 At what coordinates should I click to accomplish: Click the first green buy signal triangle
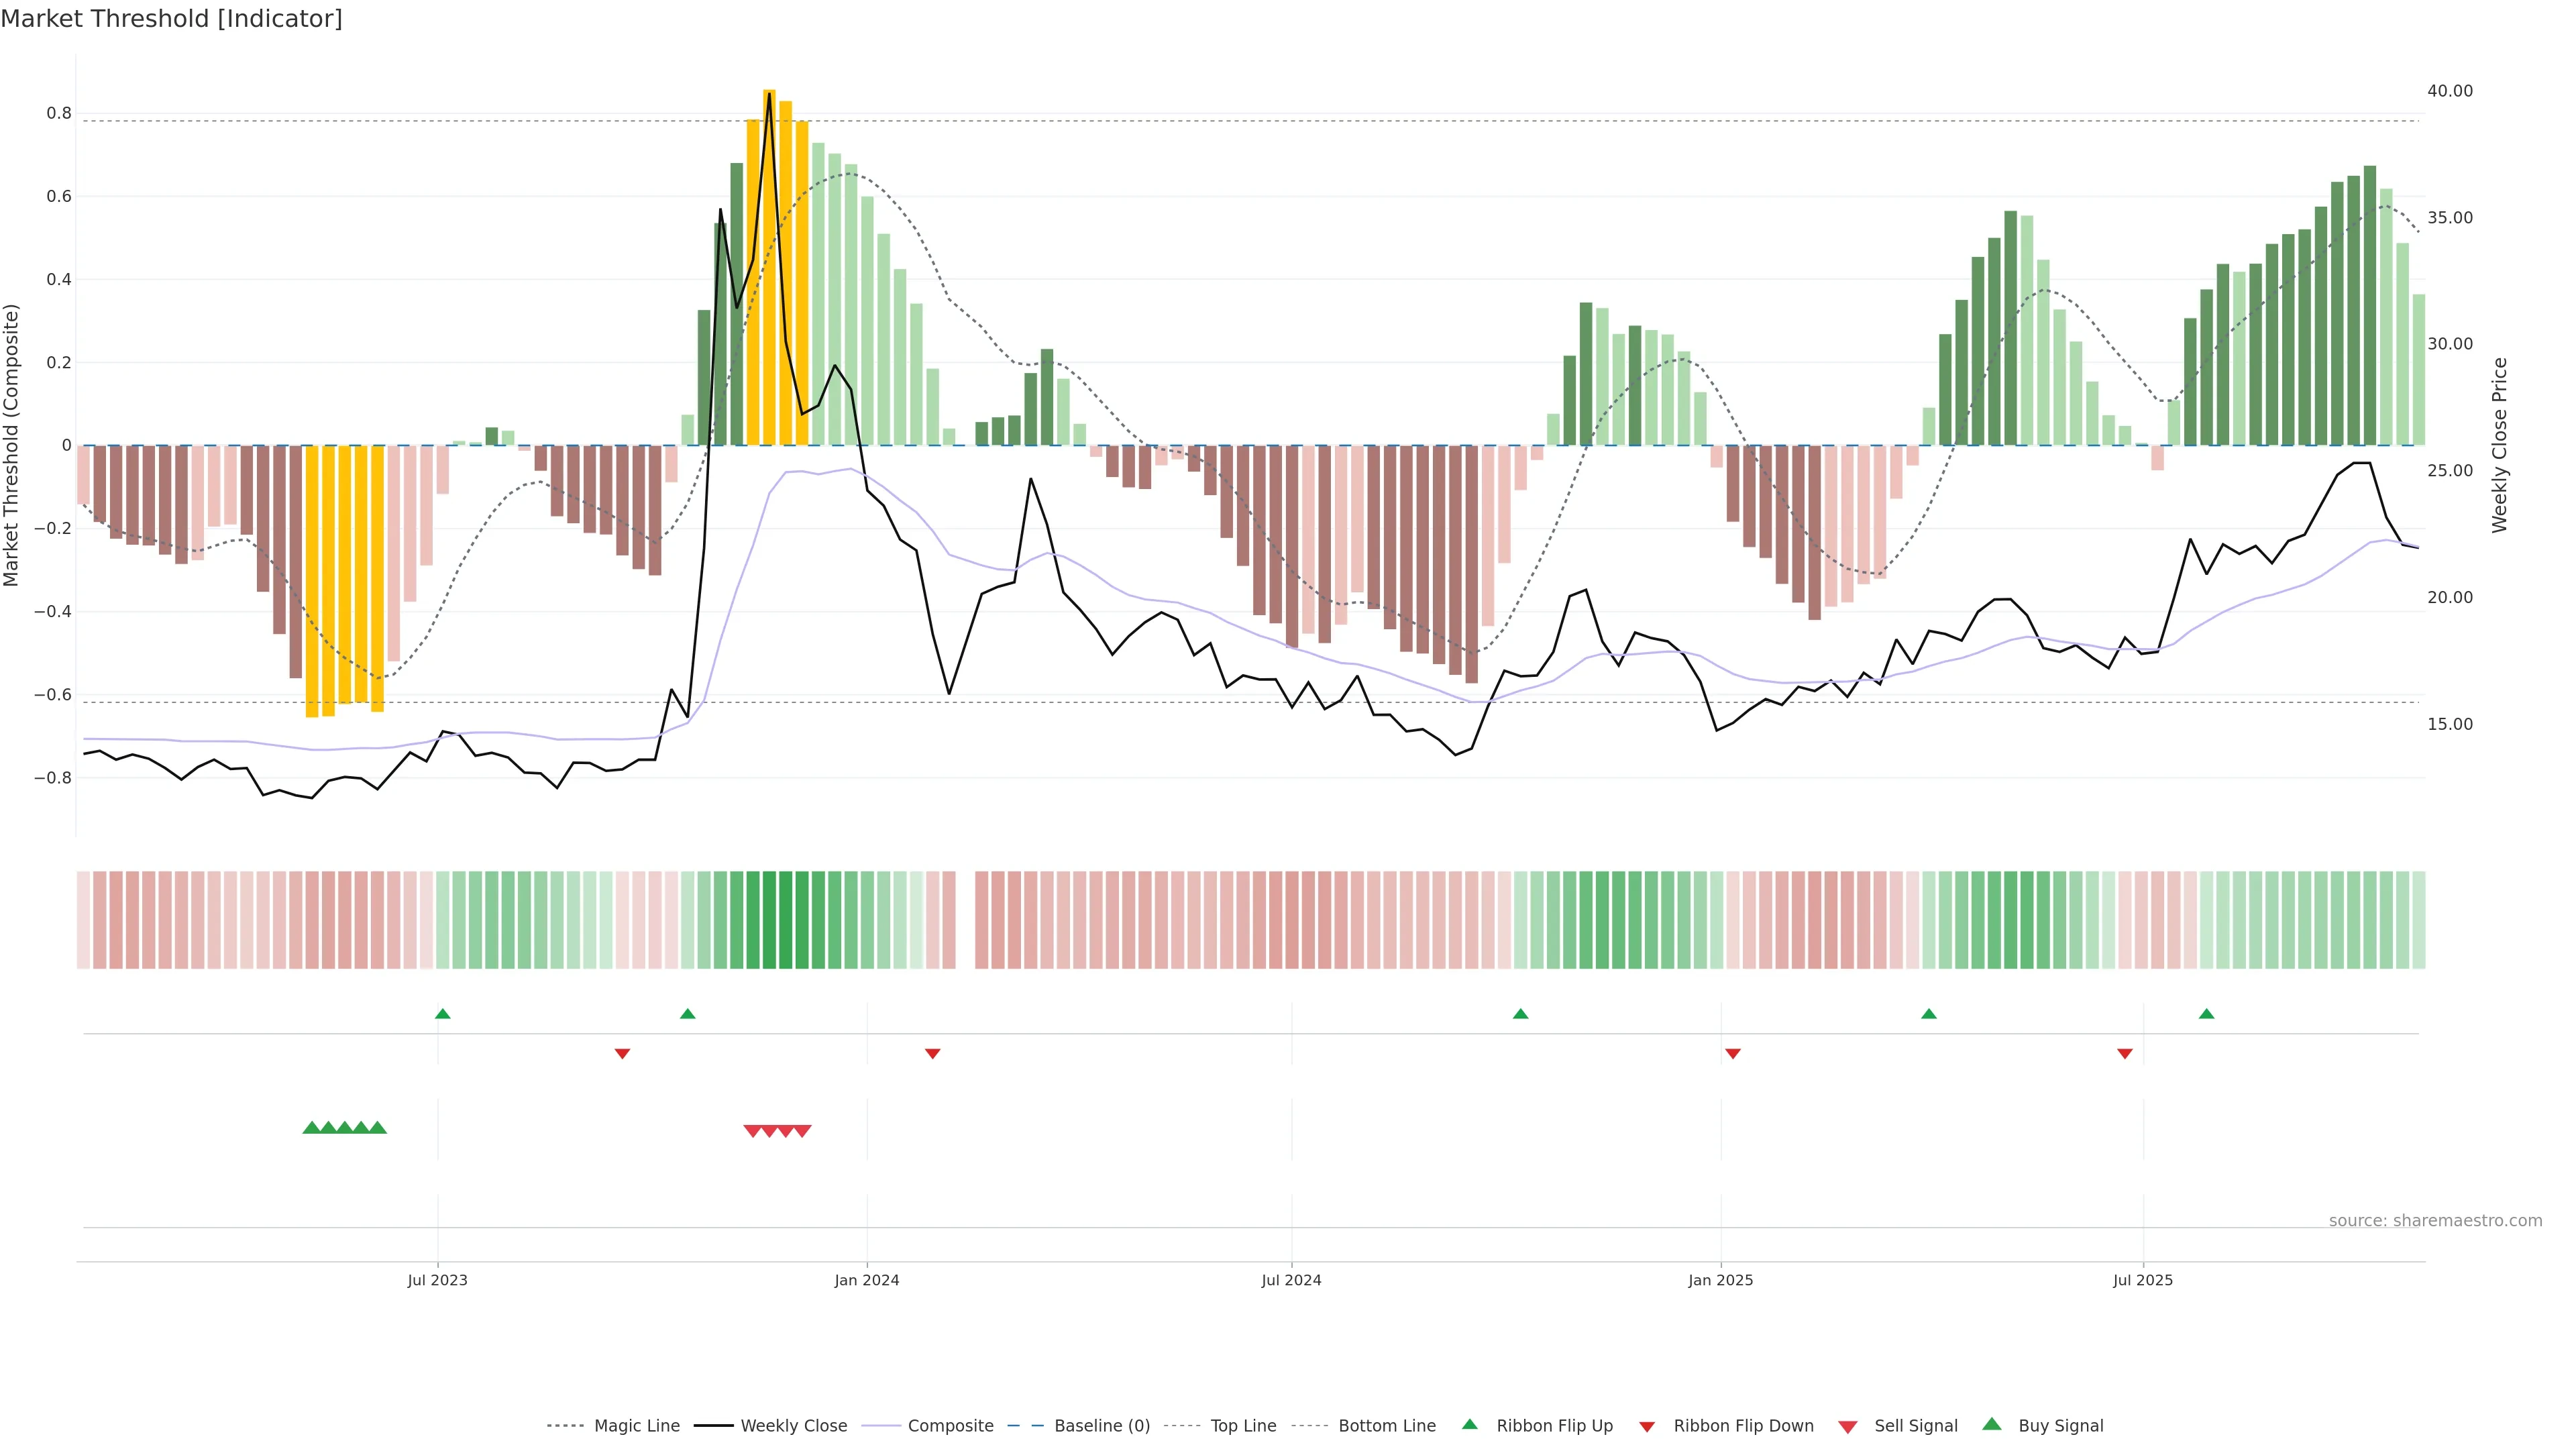(x=311, y=1128)
